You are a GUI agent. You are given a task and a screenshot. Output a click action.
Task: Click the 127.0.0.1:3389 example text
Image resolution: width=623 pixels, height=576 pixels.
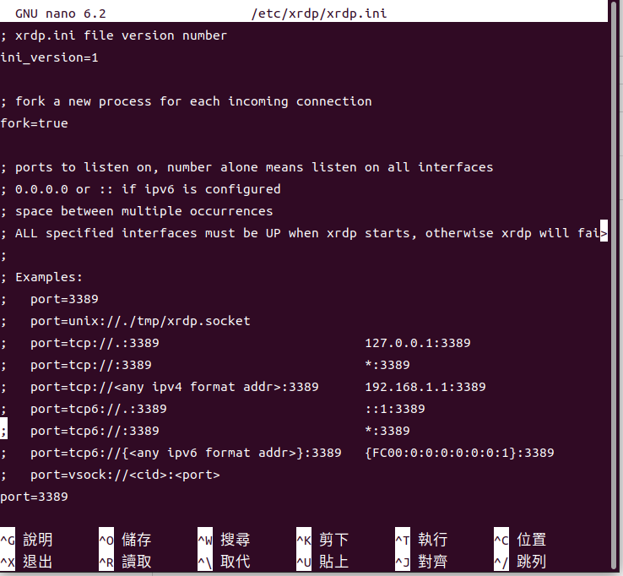(x=418, y=343)
